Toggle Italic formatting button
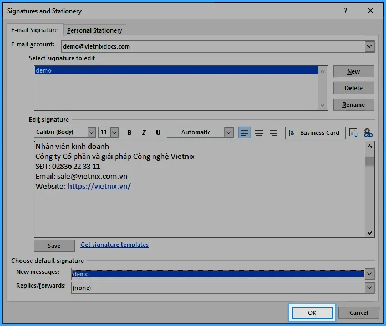The image size is (386, 326). click(x=144, y=133)
